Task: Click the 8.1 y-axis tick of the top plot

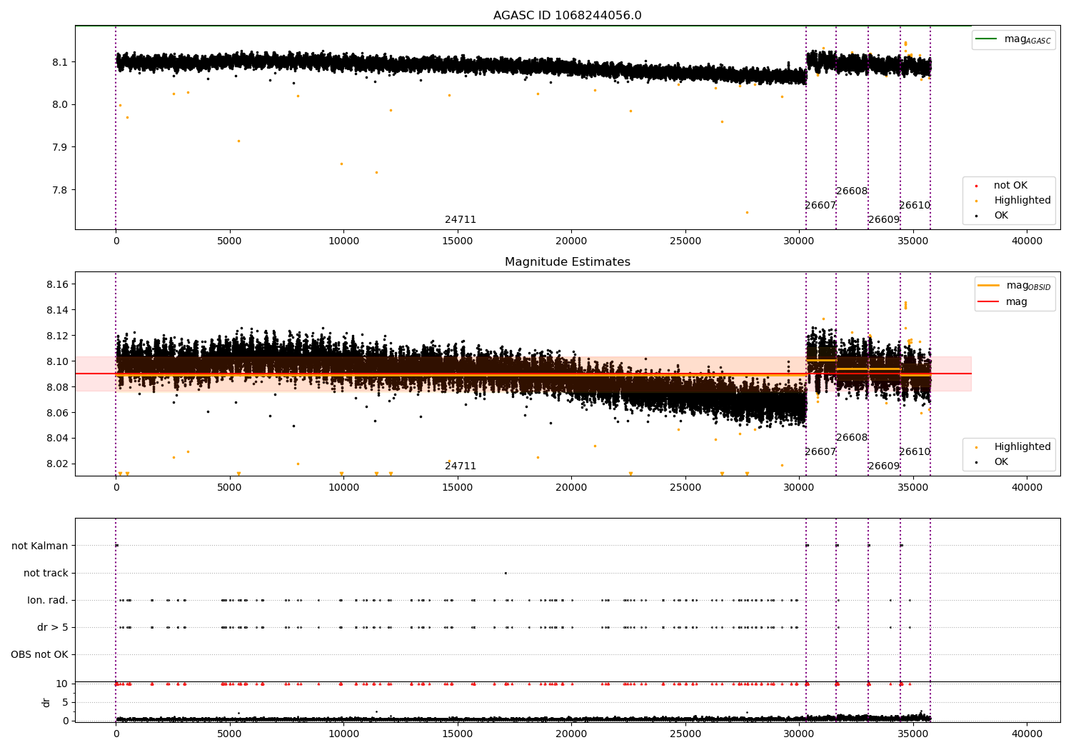Action: (x=60, y=62)
